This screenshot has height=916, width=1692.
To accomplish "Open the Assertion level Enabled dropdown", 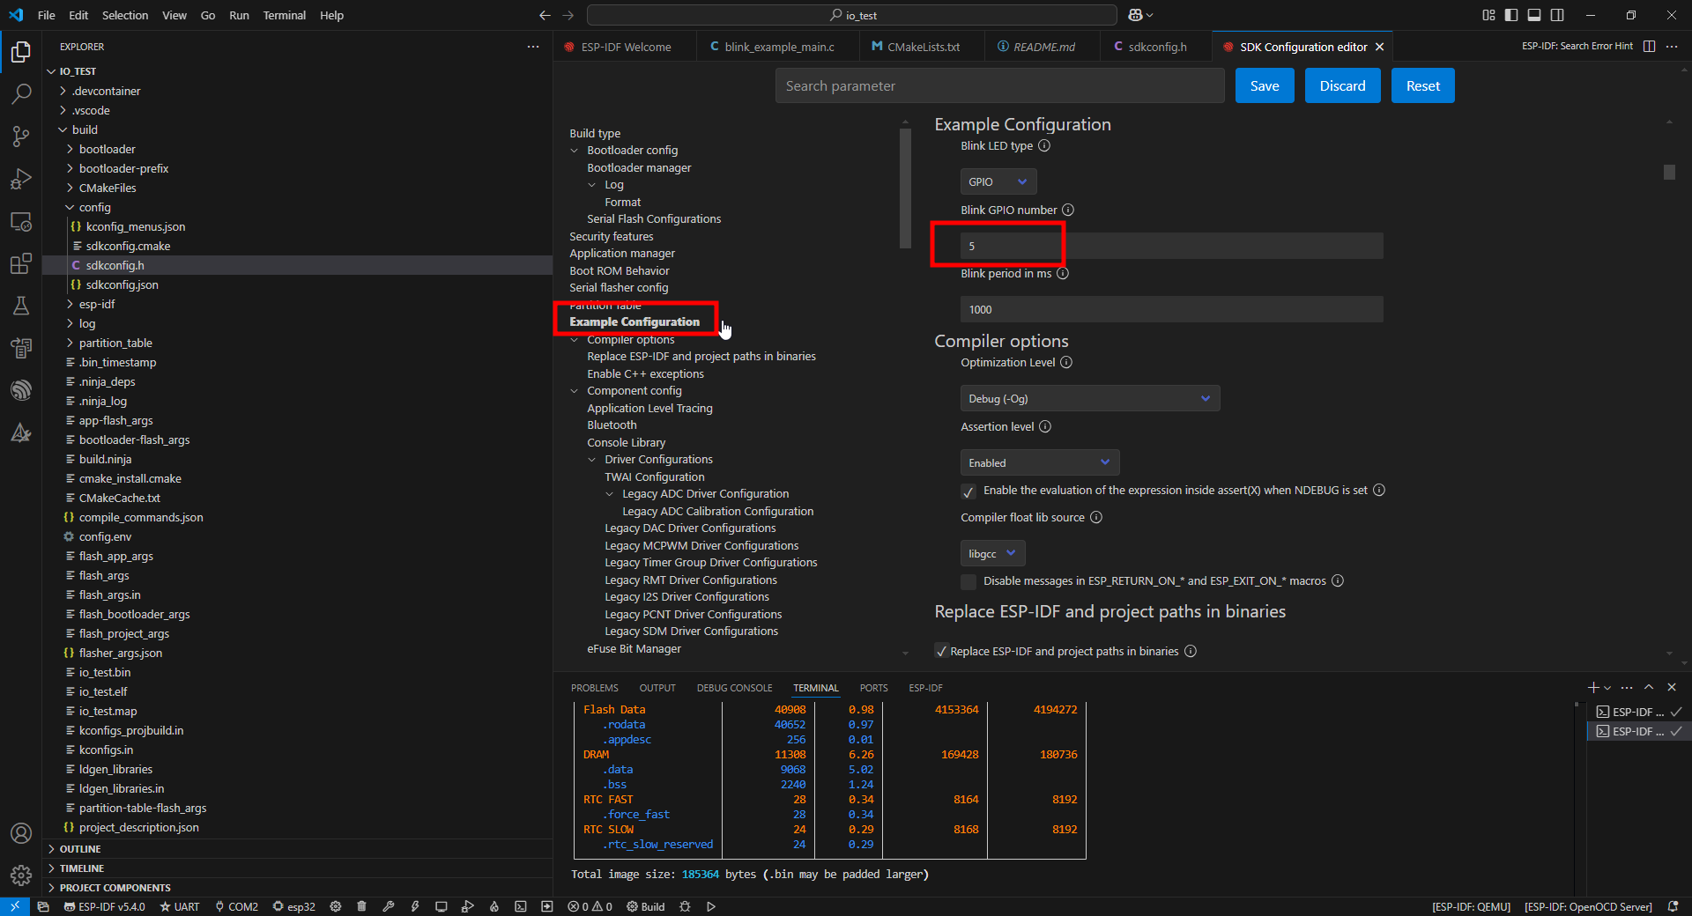I will click(x=1040, y=462).
